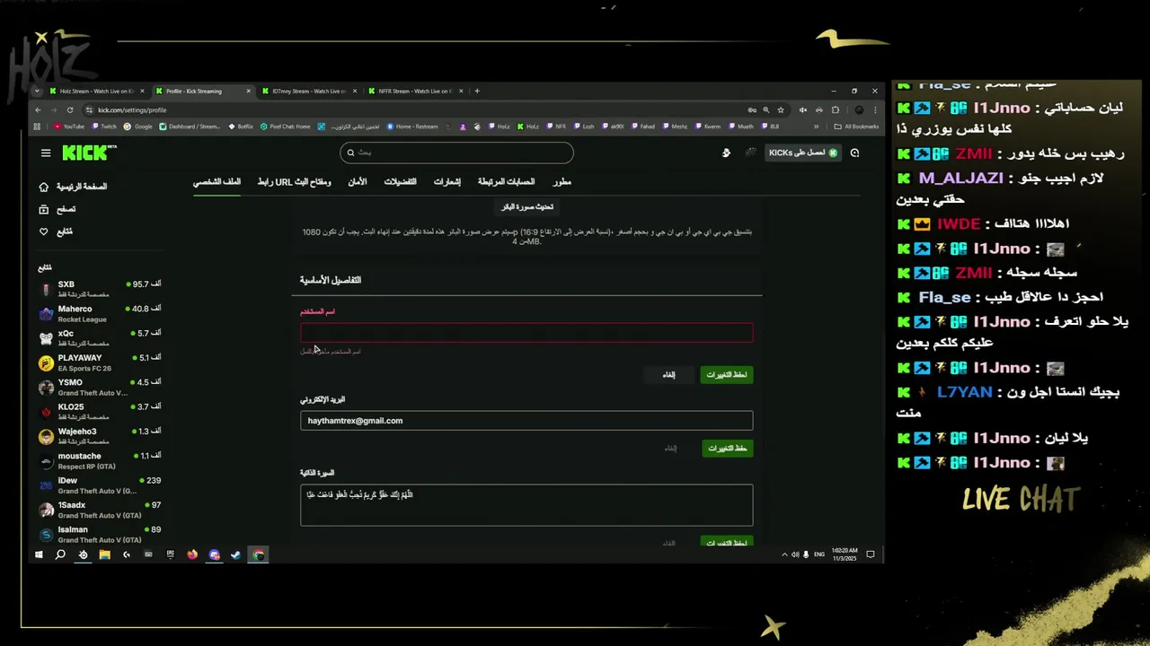
Task: Reload the page with the browser refresh icon
Action: coord(70,110)
